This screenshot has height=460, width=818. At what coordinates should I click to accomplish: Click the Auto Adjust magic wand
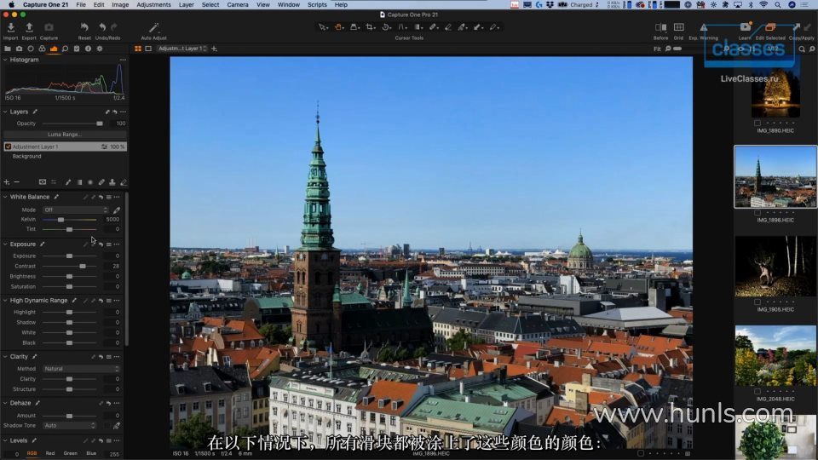(154, 28)
